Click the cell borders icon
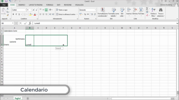 coord(25,14)
